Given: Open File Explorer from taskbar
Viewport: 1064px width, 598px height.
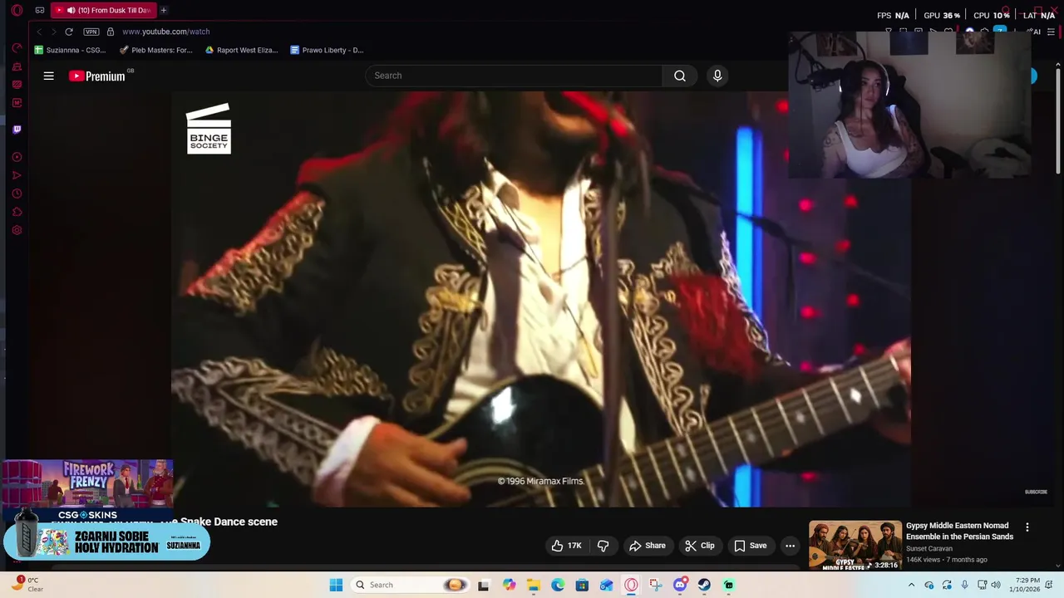Looking at the screenshot, I should 533,585.
